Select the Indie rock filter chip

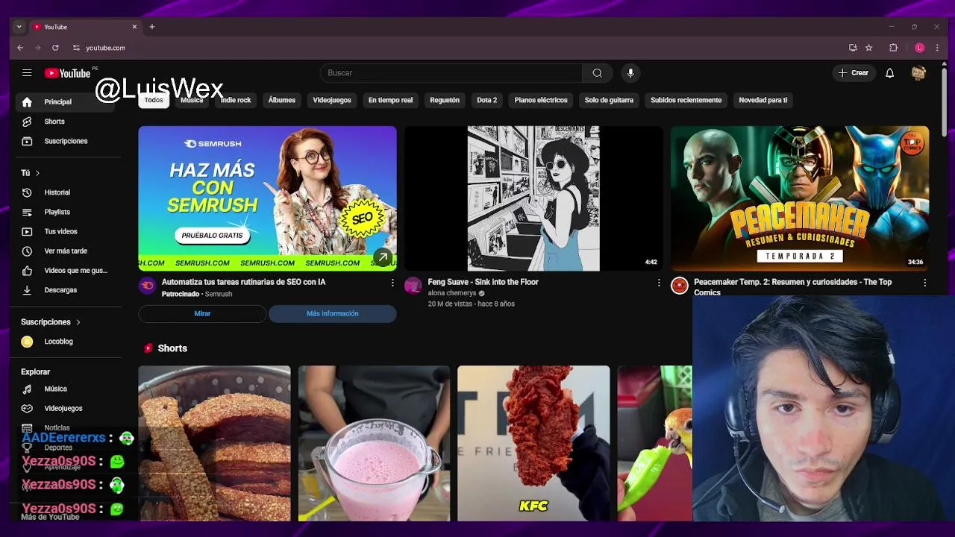point(236,100)
